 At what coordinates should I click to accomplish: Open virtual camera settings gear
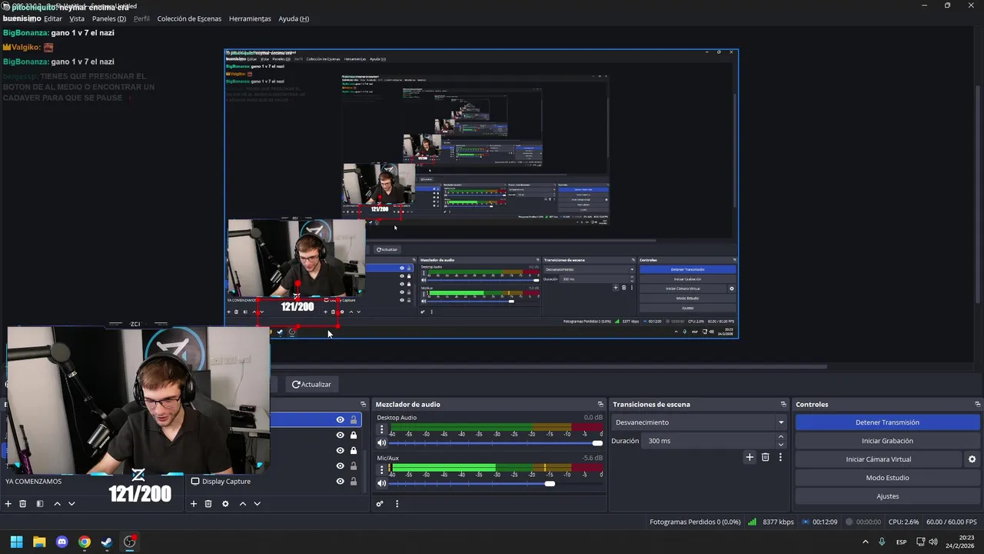(972, 459)
